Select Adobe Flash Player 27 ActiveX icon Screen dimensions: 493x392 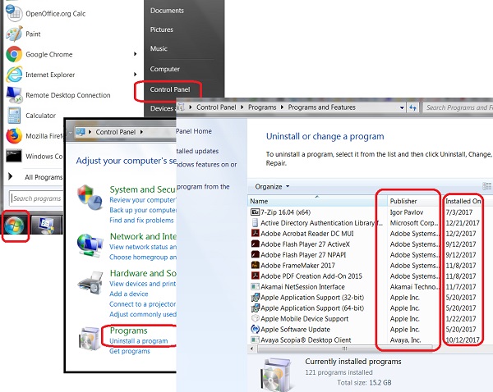[255, 244]
